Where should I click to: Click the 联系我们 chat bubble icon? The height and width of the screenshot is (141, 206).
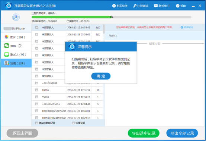tap(156, 6)
